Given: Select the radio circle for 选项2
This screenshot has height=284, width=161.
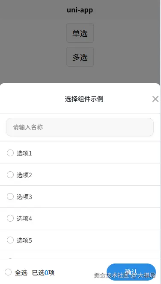Looking at the screenshot, I should (x=10, y=175).
